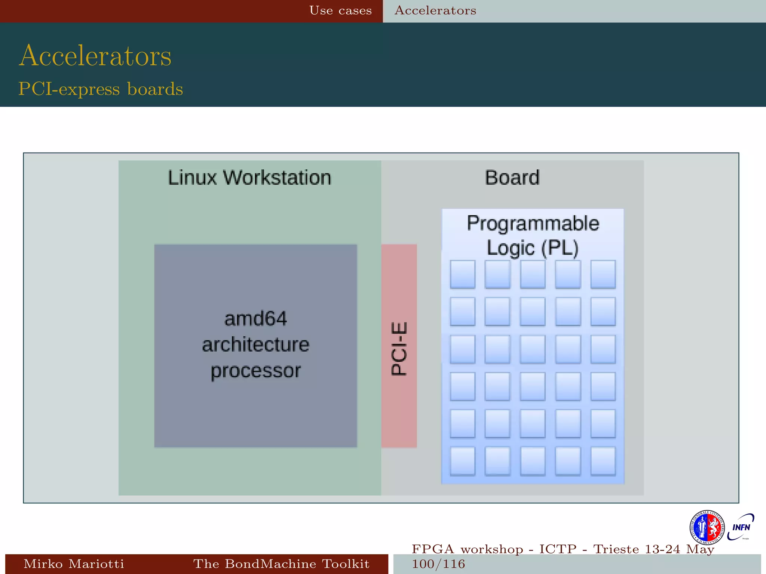This screenshot has width=766, height=574.
Task: Open the Accelerators subsection tab
Action: (x=435, y=10)
